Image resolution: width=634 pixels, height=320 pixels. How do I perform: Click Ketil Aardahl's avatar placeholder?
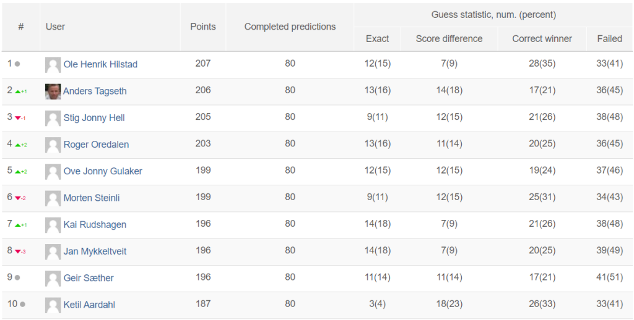53,305
